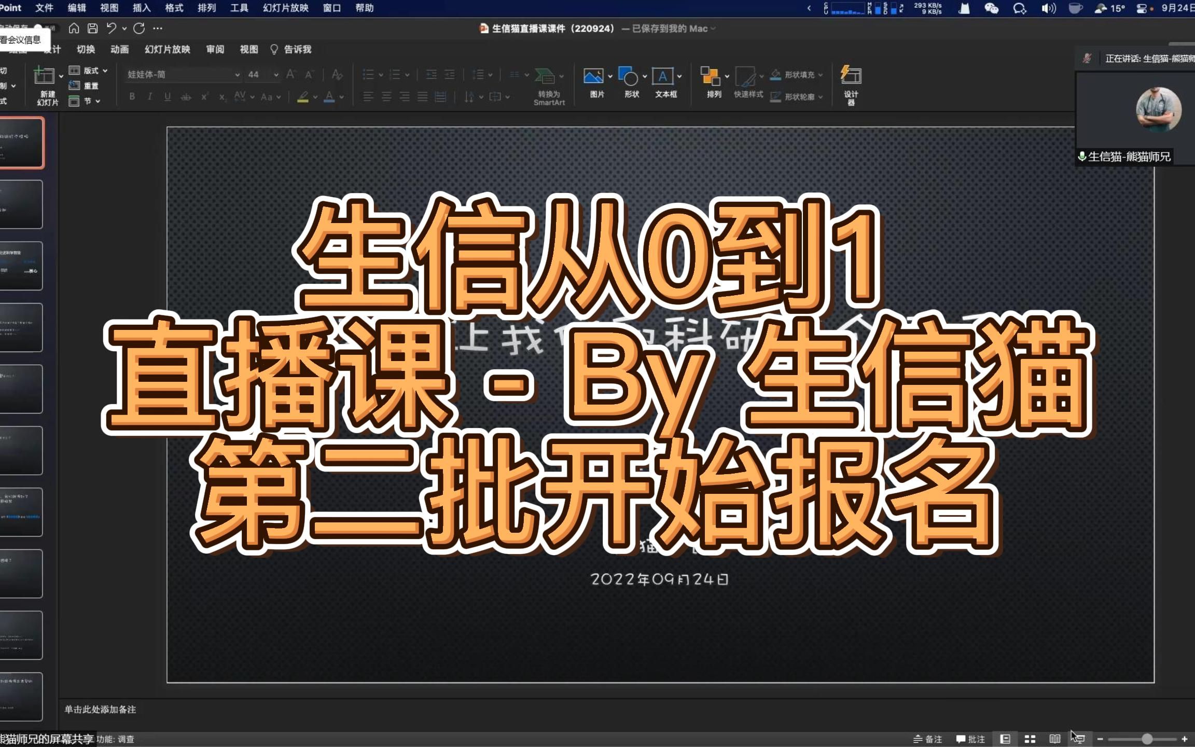Open the 插入 menu in menu bar

coord(142,8)
